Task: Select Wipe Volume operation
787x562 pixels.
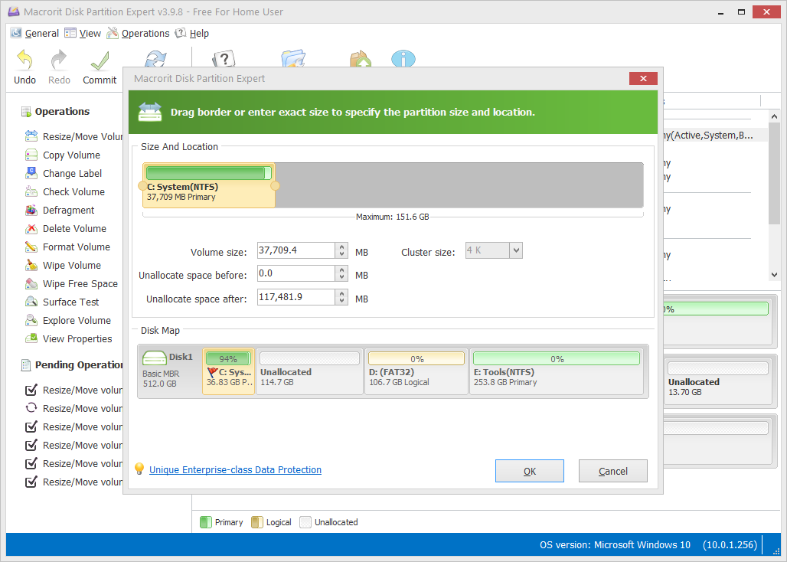Action: [63, 266]
